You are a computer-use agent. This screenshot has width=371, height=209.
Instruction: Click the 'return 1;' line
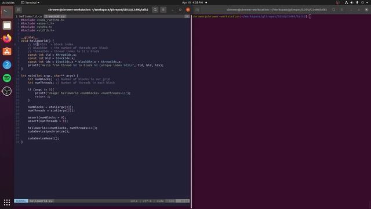(x=42, y=96)
